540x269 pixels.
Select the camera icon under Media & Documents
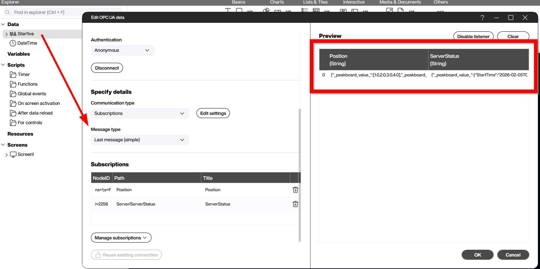pos(389,11)
